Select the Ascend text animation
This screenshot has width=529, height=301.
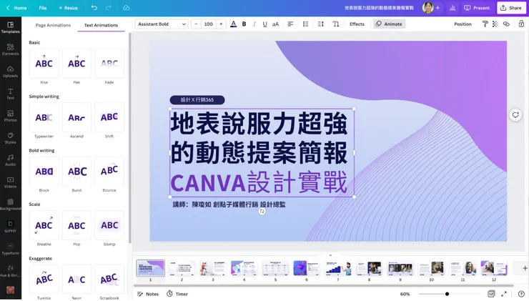click(x=76, y=117)
